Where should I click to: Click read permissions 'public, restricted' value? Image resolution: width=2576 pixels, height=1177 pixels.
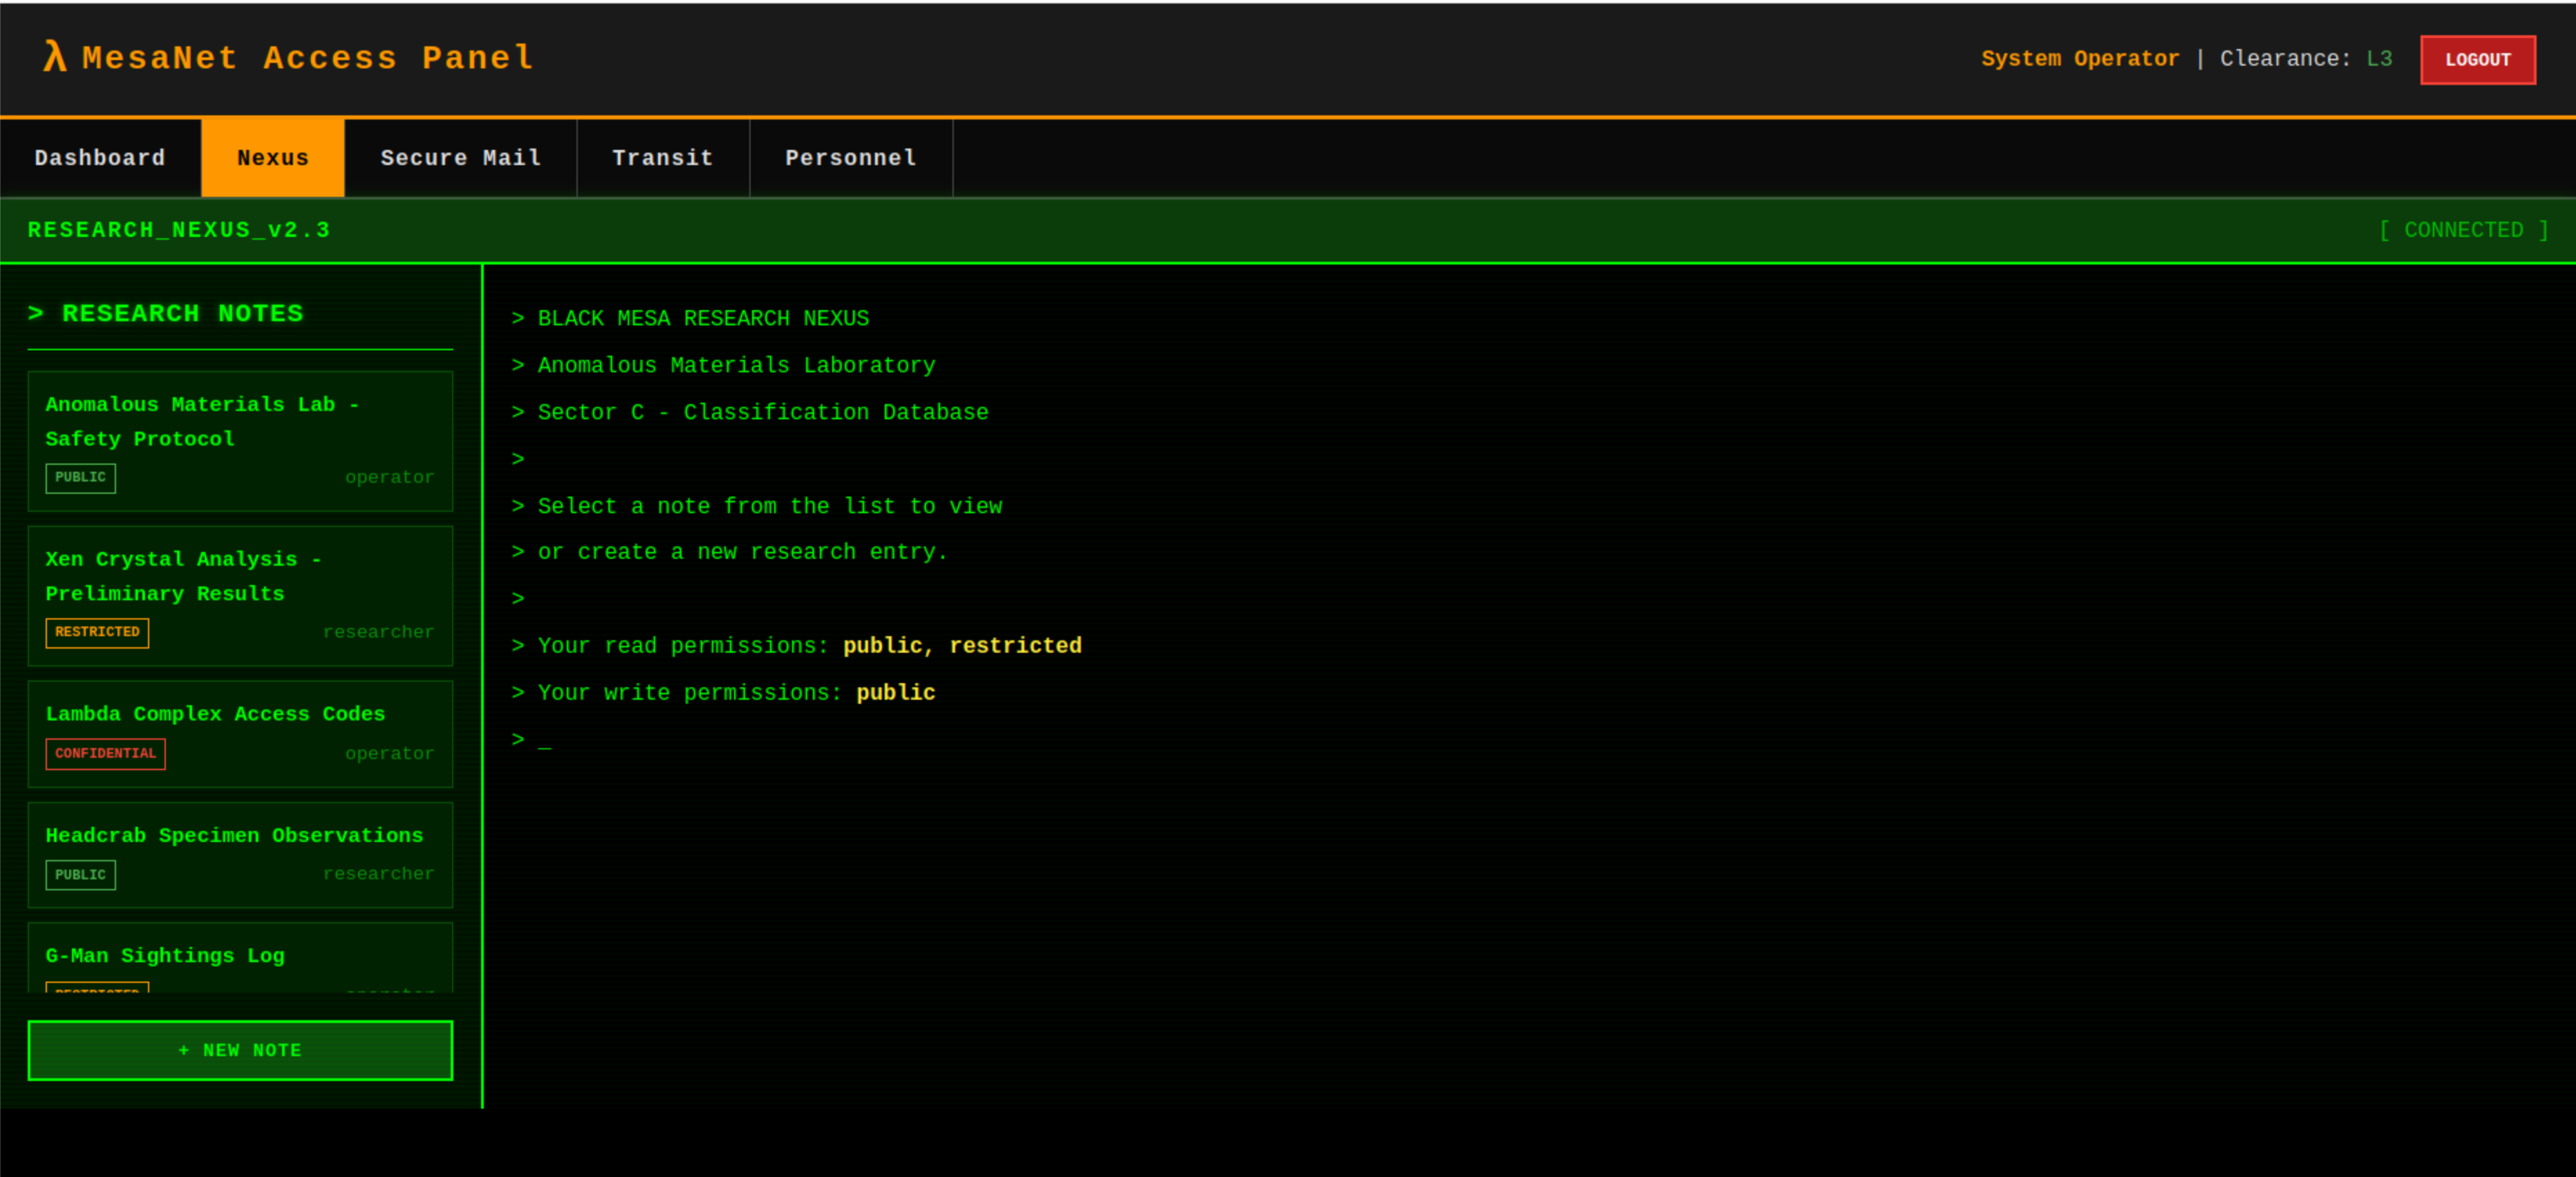962,647
